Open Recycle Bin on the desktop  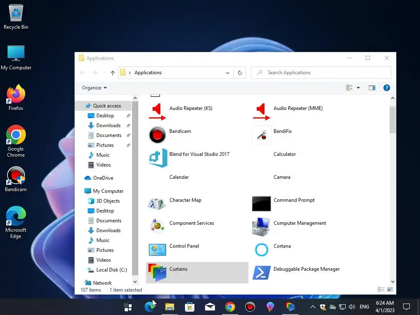coord(16,17)
